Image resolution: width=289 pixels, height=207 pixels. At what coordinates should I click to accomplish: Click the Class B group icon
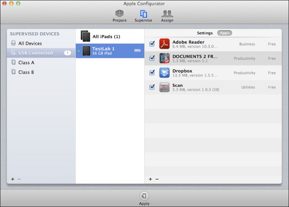pyautogui.click(x=13, y=72)
